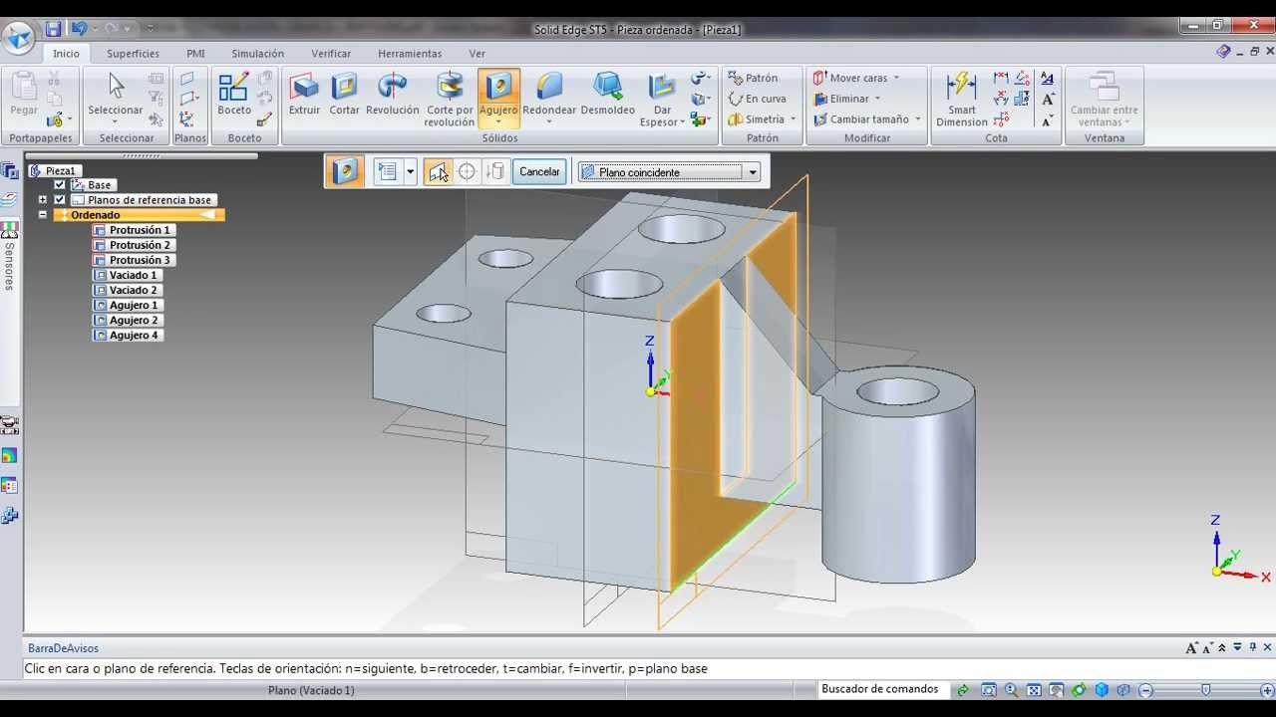The width and height of the screenshot is (1276, 717).
Task: Select Protrusión 3 in tree
Action: click(x=134, y=260)
